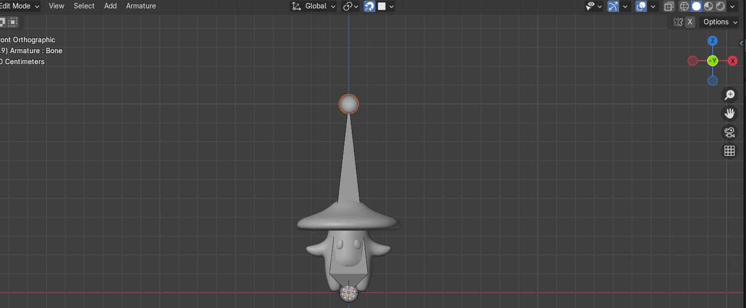Image resolution: width=746 pixels, height=308 pixels.
Task: Select wireframe viewport shading
Action: click(685, 6)
